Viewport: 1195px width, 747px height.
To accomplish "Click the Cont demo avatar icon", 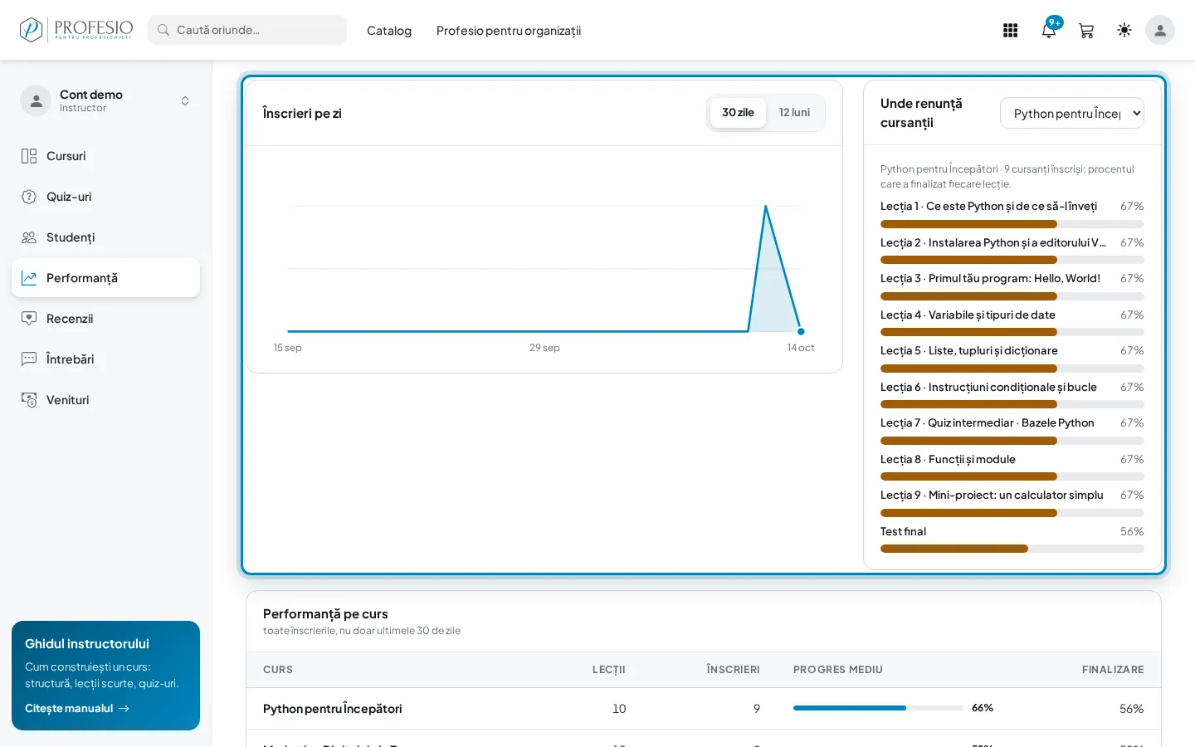I will [x=36, y=100].
